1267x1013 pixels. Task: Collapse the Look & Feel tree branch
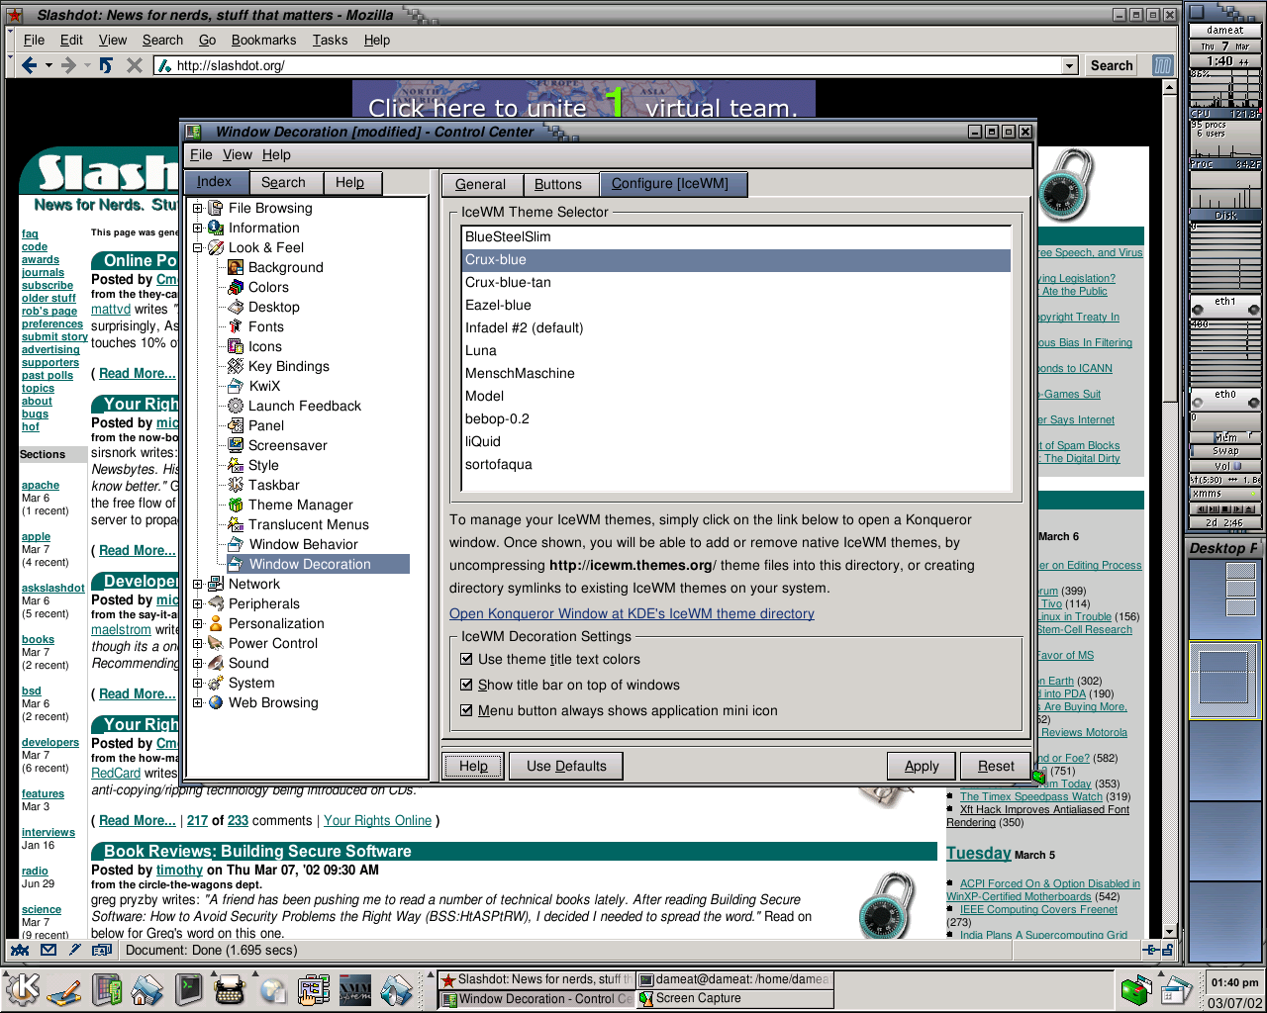[x=198, y=247]
